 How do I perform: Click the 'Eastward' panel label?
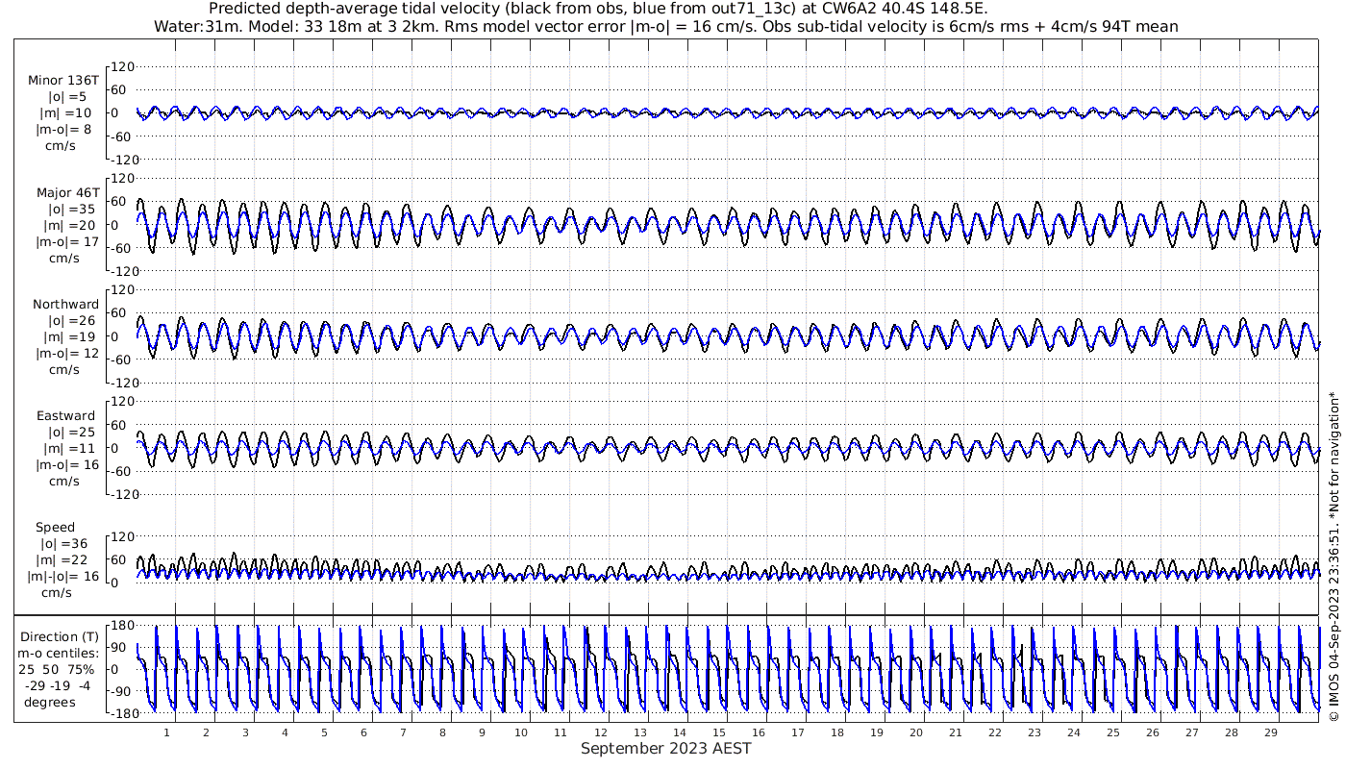[65, 416]
